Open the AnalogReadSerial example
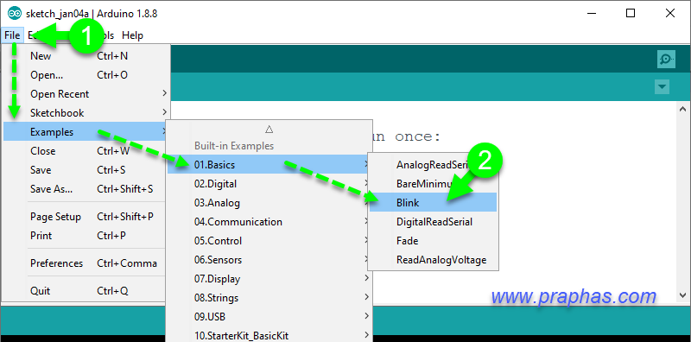The image size is (691, 342). click(434, 165)
